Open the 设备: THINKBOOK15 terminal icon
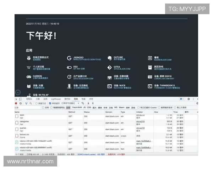Viewport: 213px width, 170px height. click(x=150, y=86)
